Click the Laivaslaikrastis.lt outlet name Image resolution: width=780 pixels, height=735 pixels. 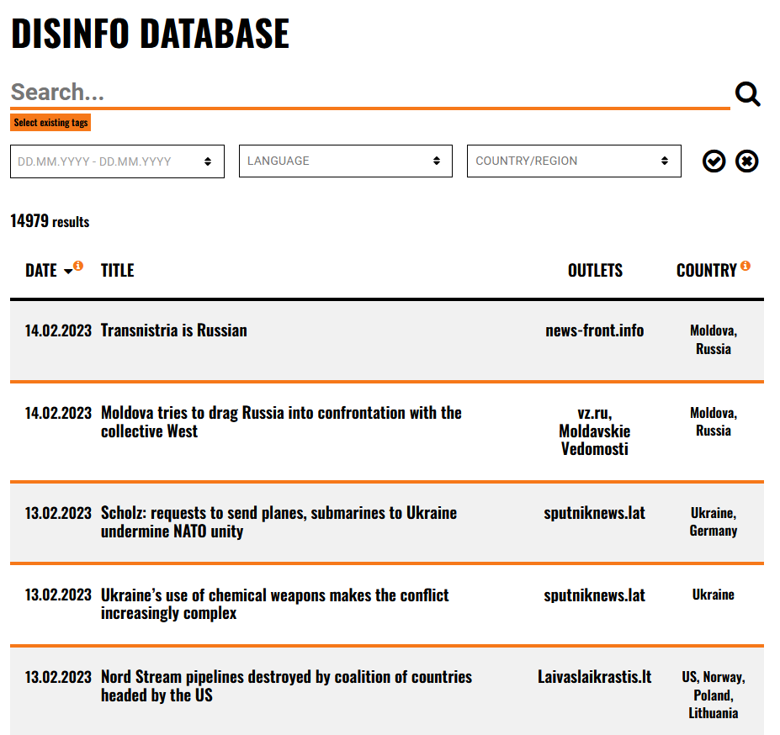[594, 677]
